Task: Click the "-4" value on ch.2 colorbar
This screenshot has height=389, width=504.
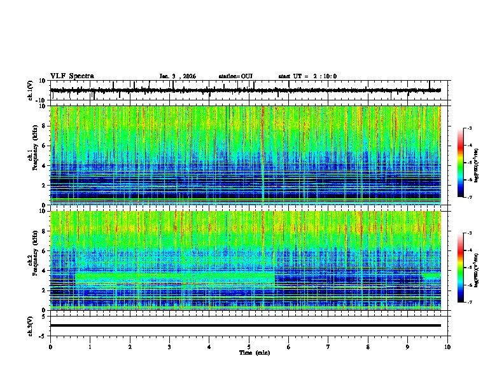Action: tap(470, 250)
